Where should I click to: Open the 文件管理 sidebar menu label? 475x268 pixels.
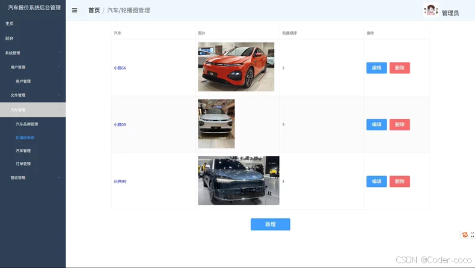click(x=18, y=95)
